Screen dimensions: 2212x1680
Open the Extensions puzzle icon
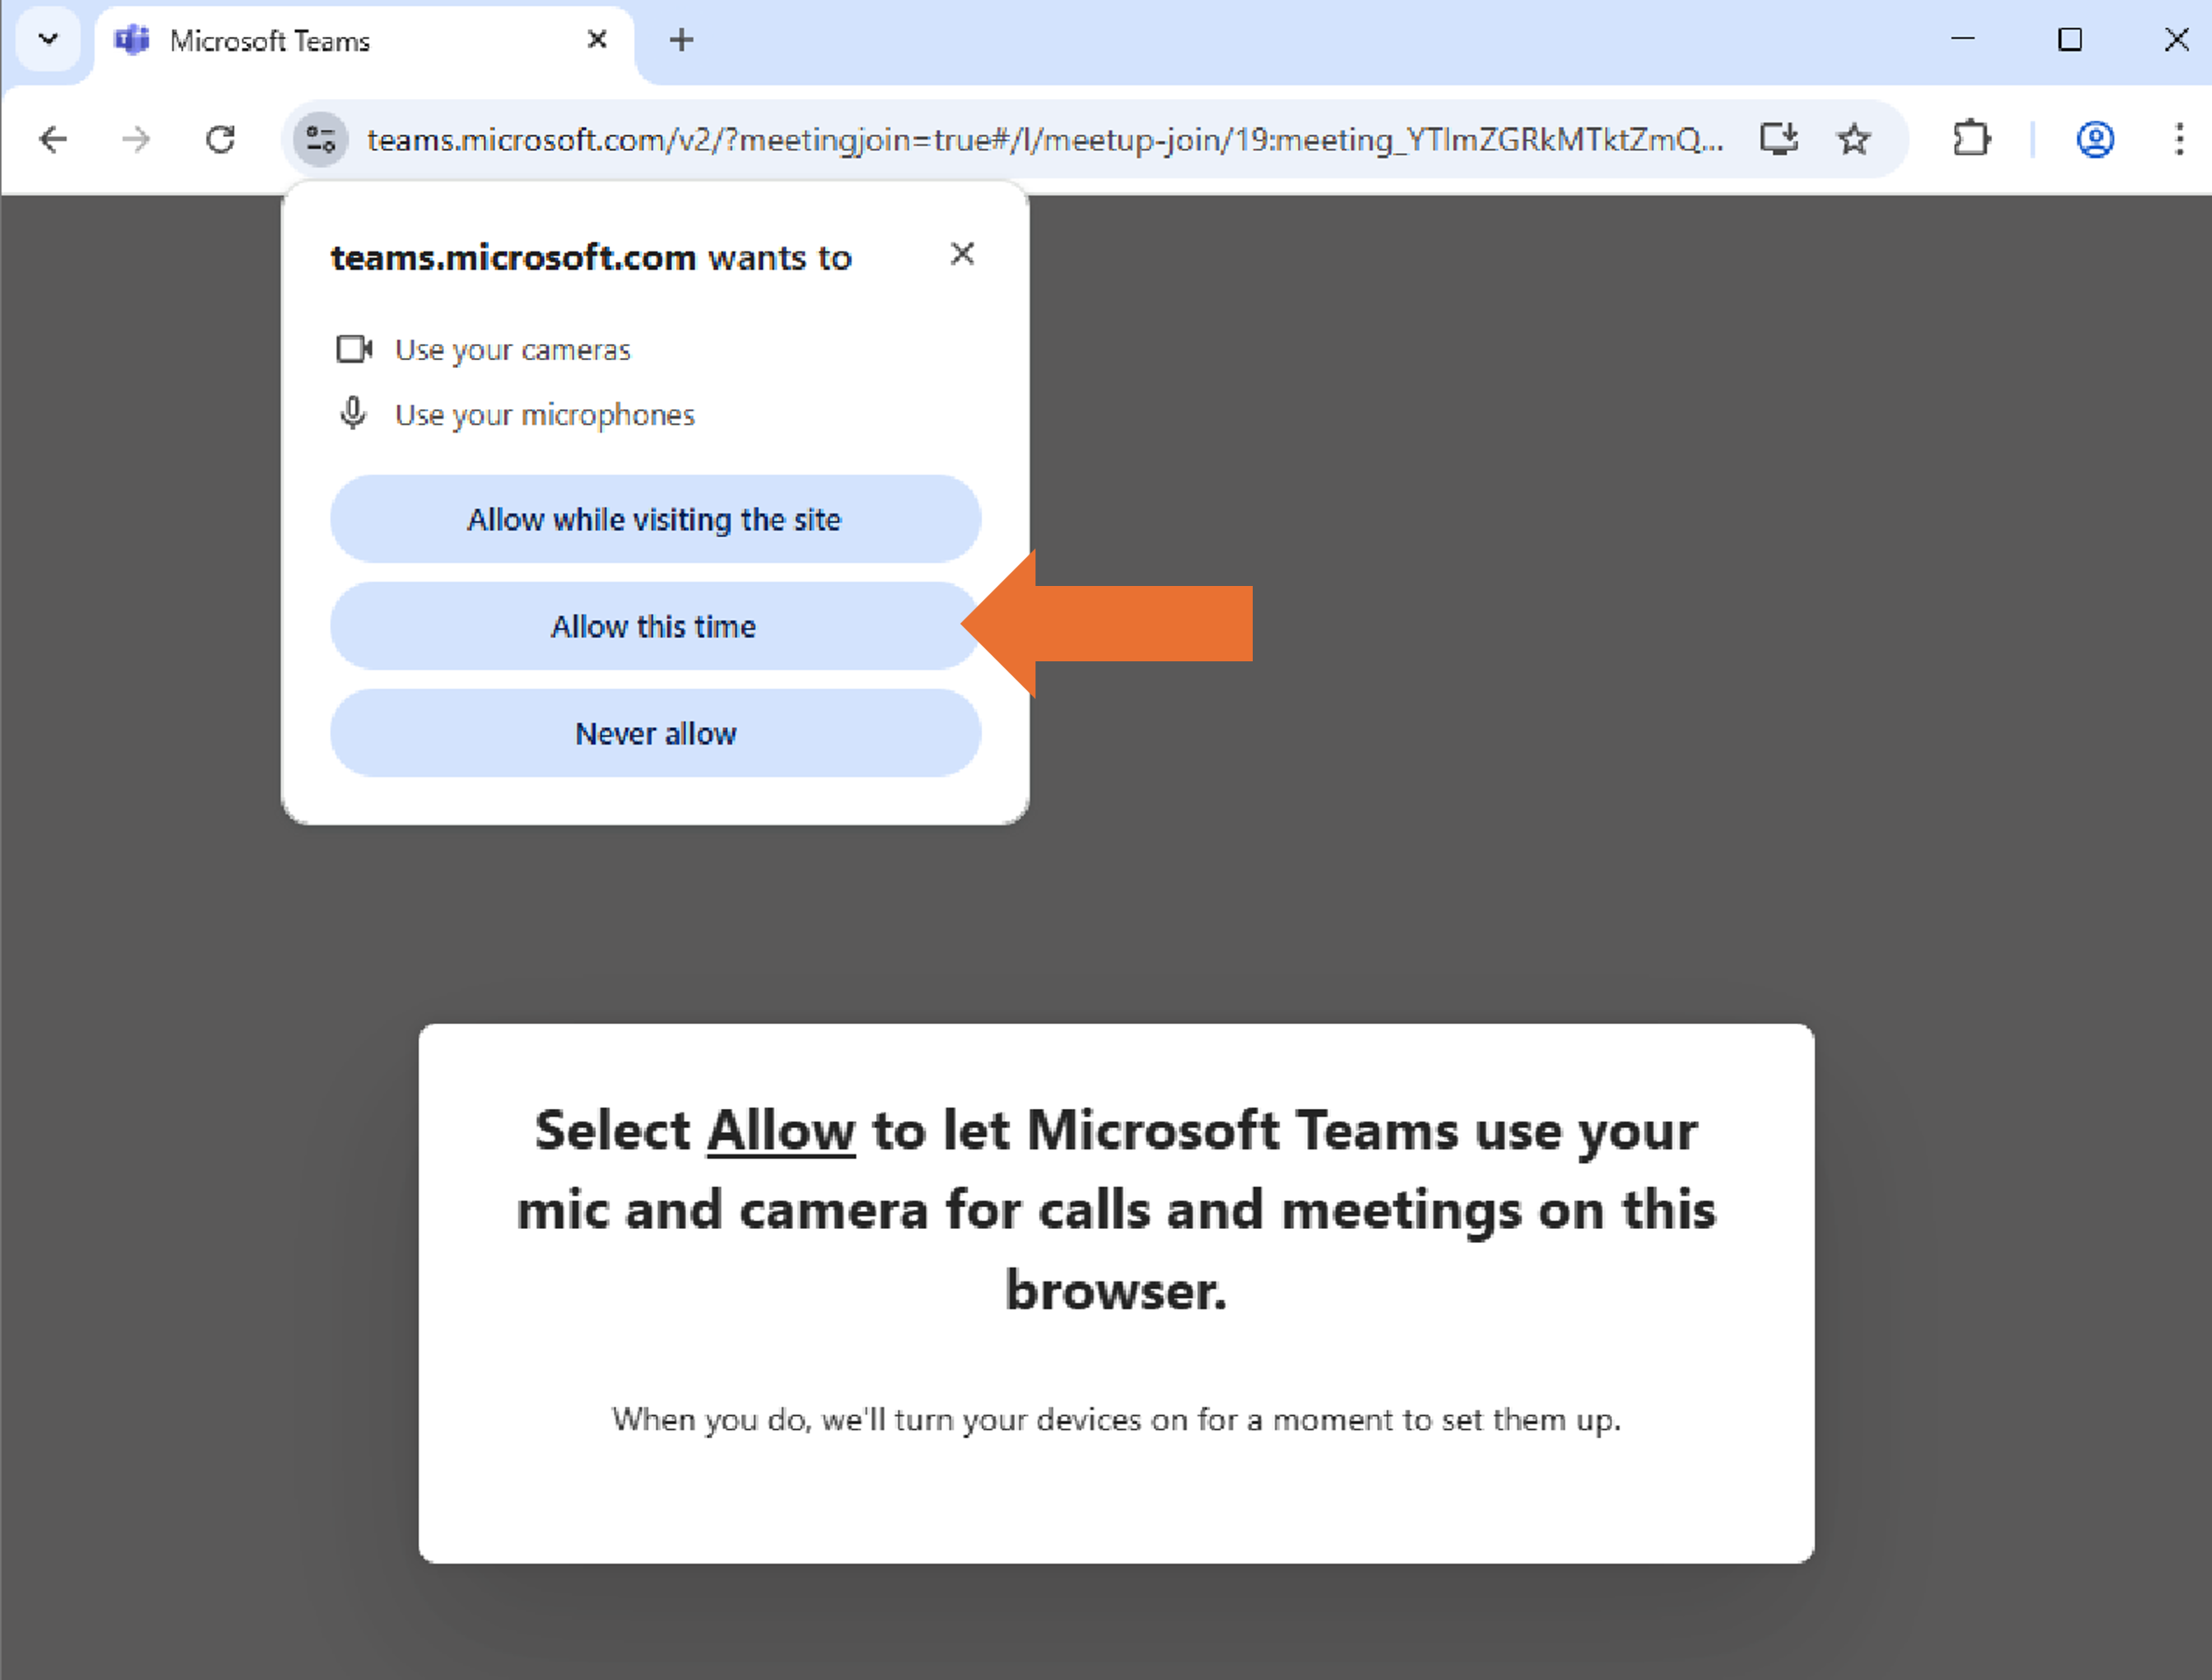point(1971,139)
